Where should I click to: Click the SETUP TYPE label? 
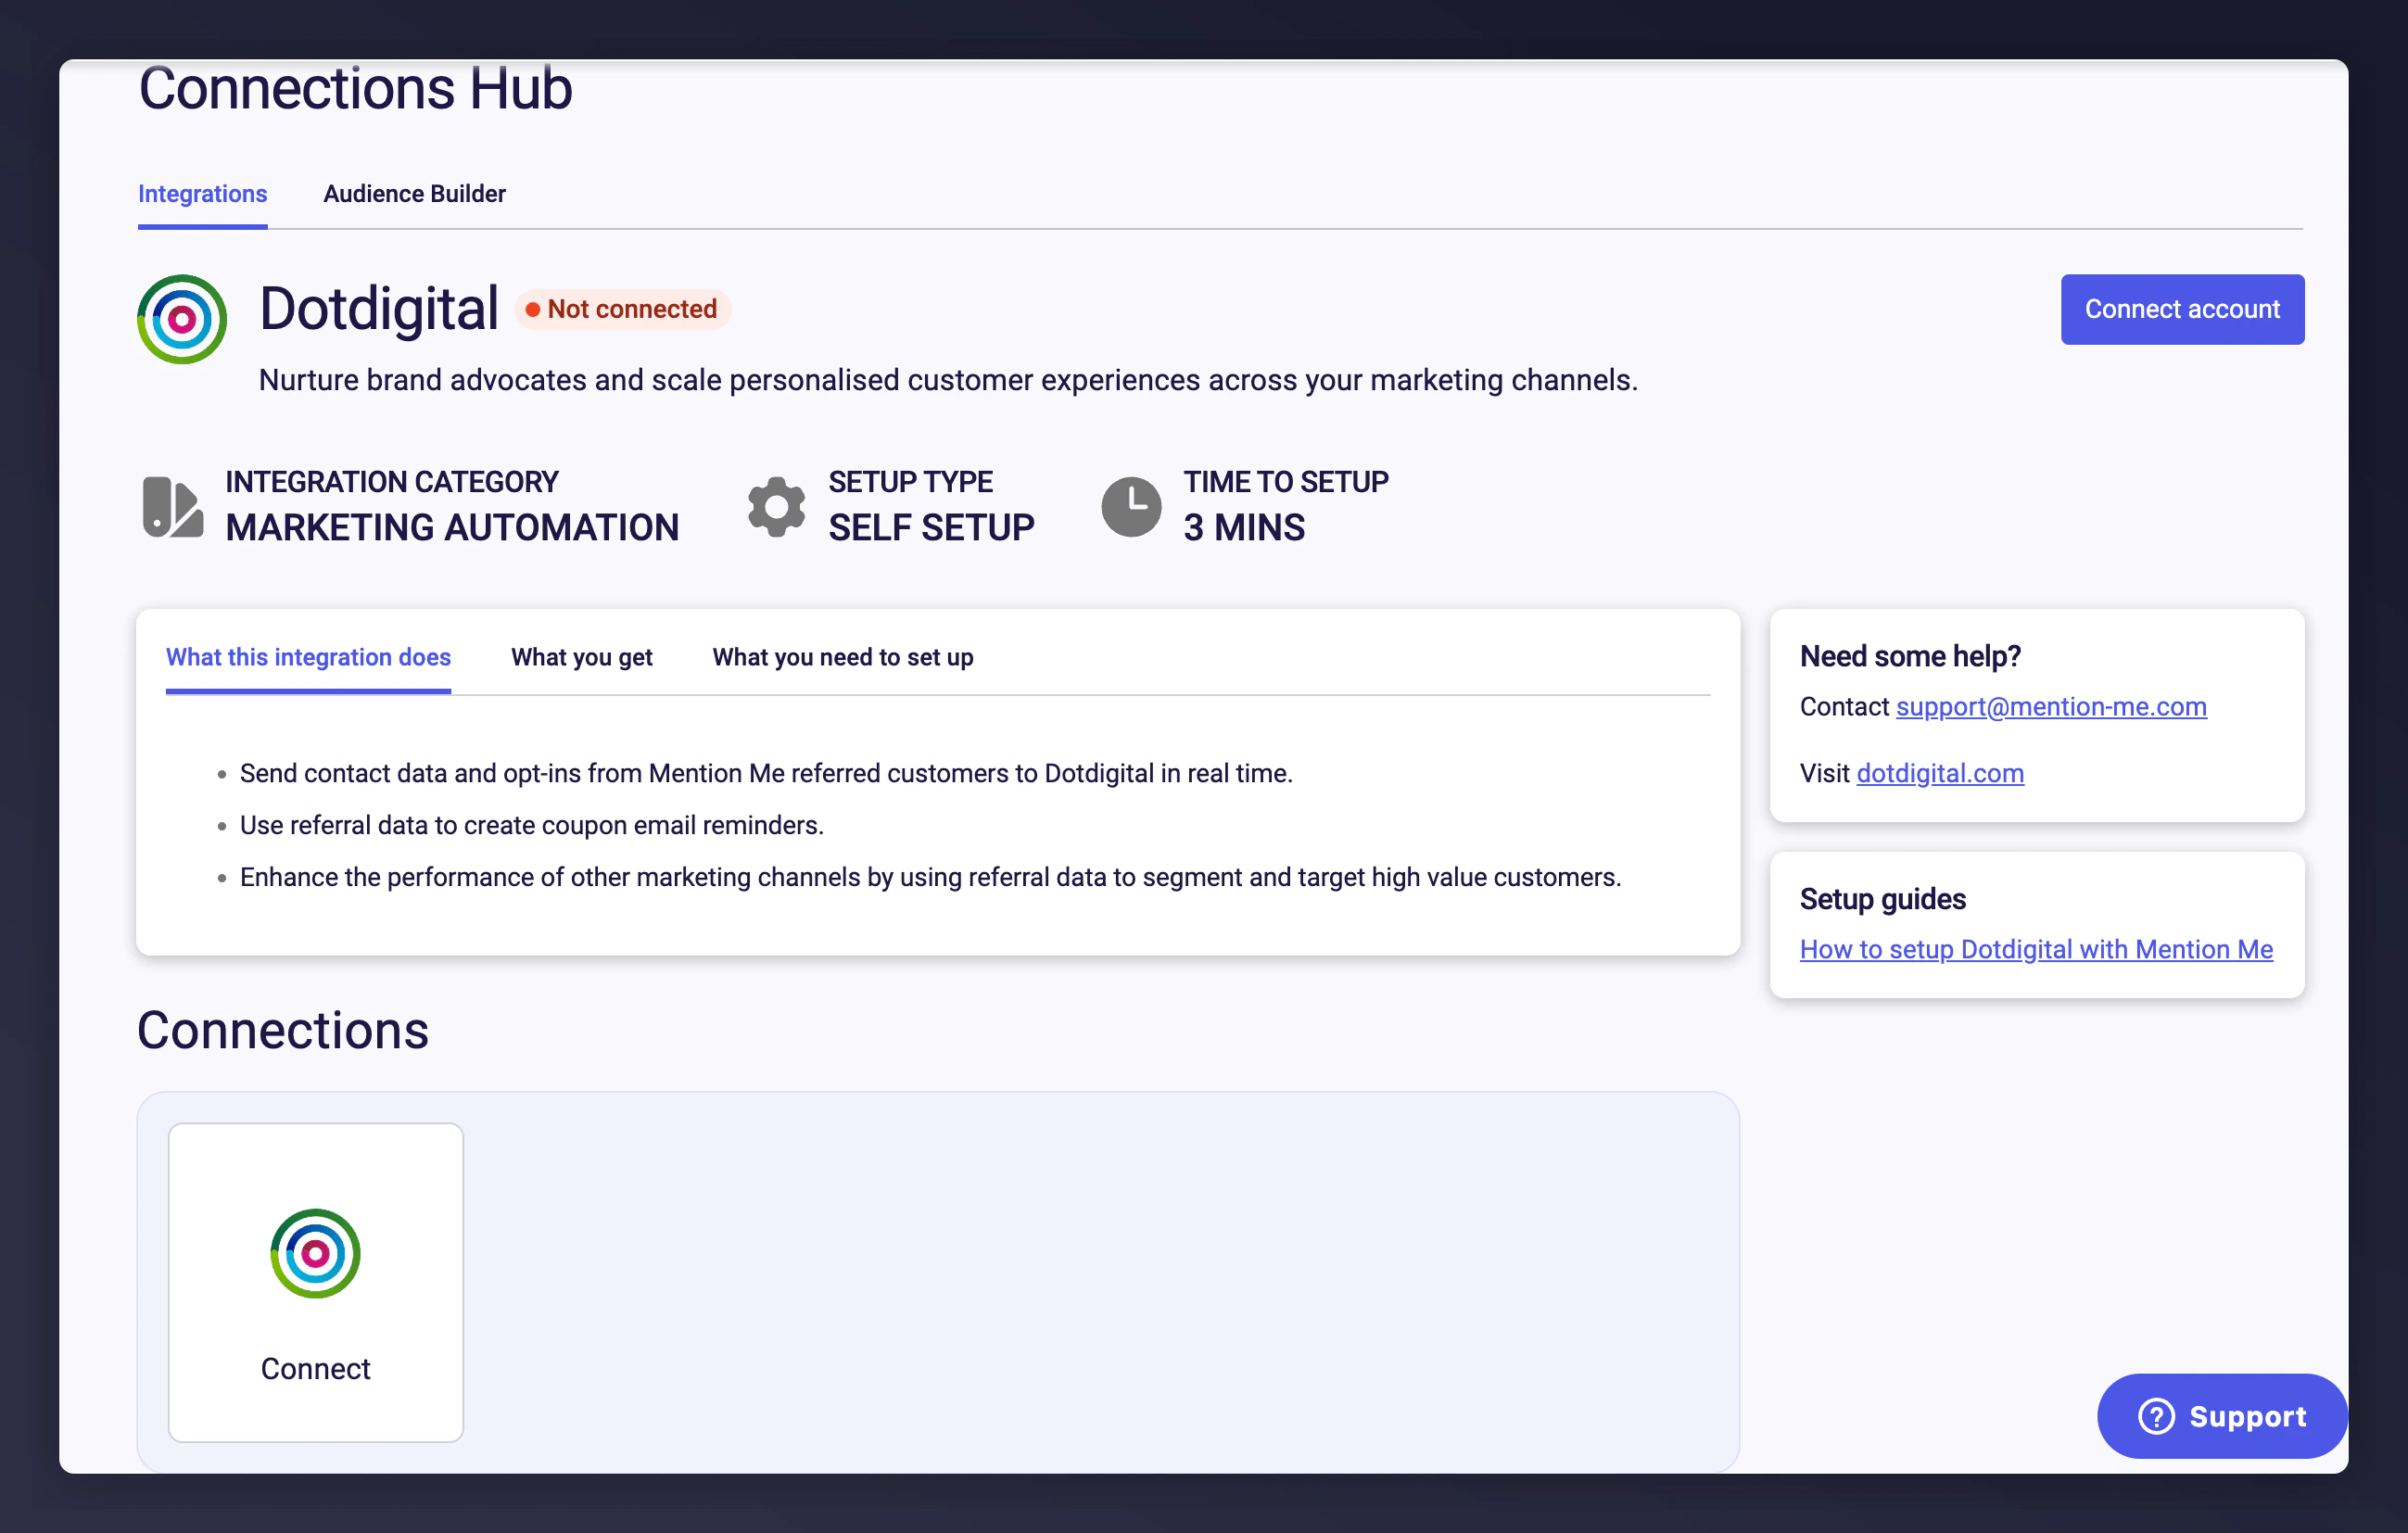tap(910, 482)
